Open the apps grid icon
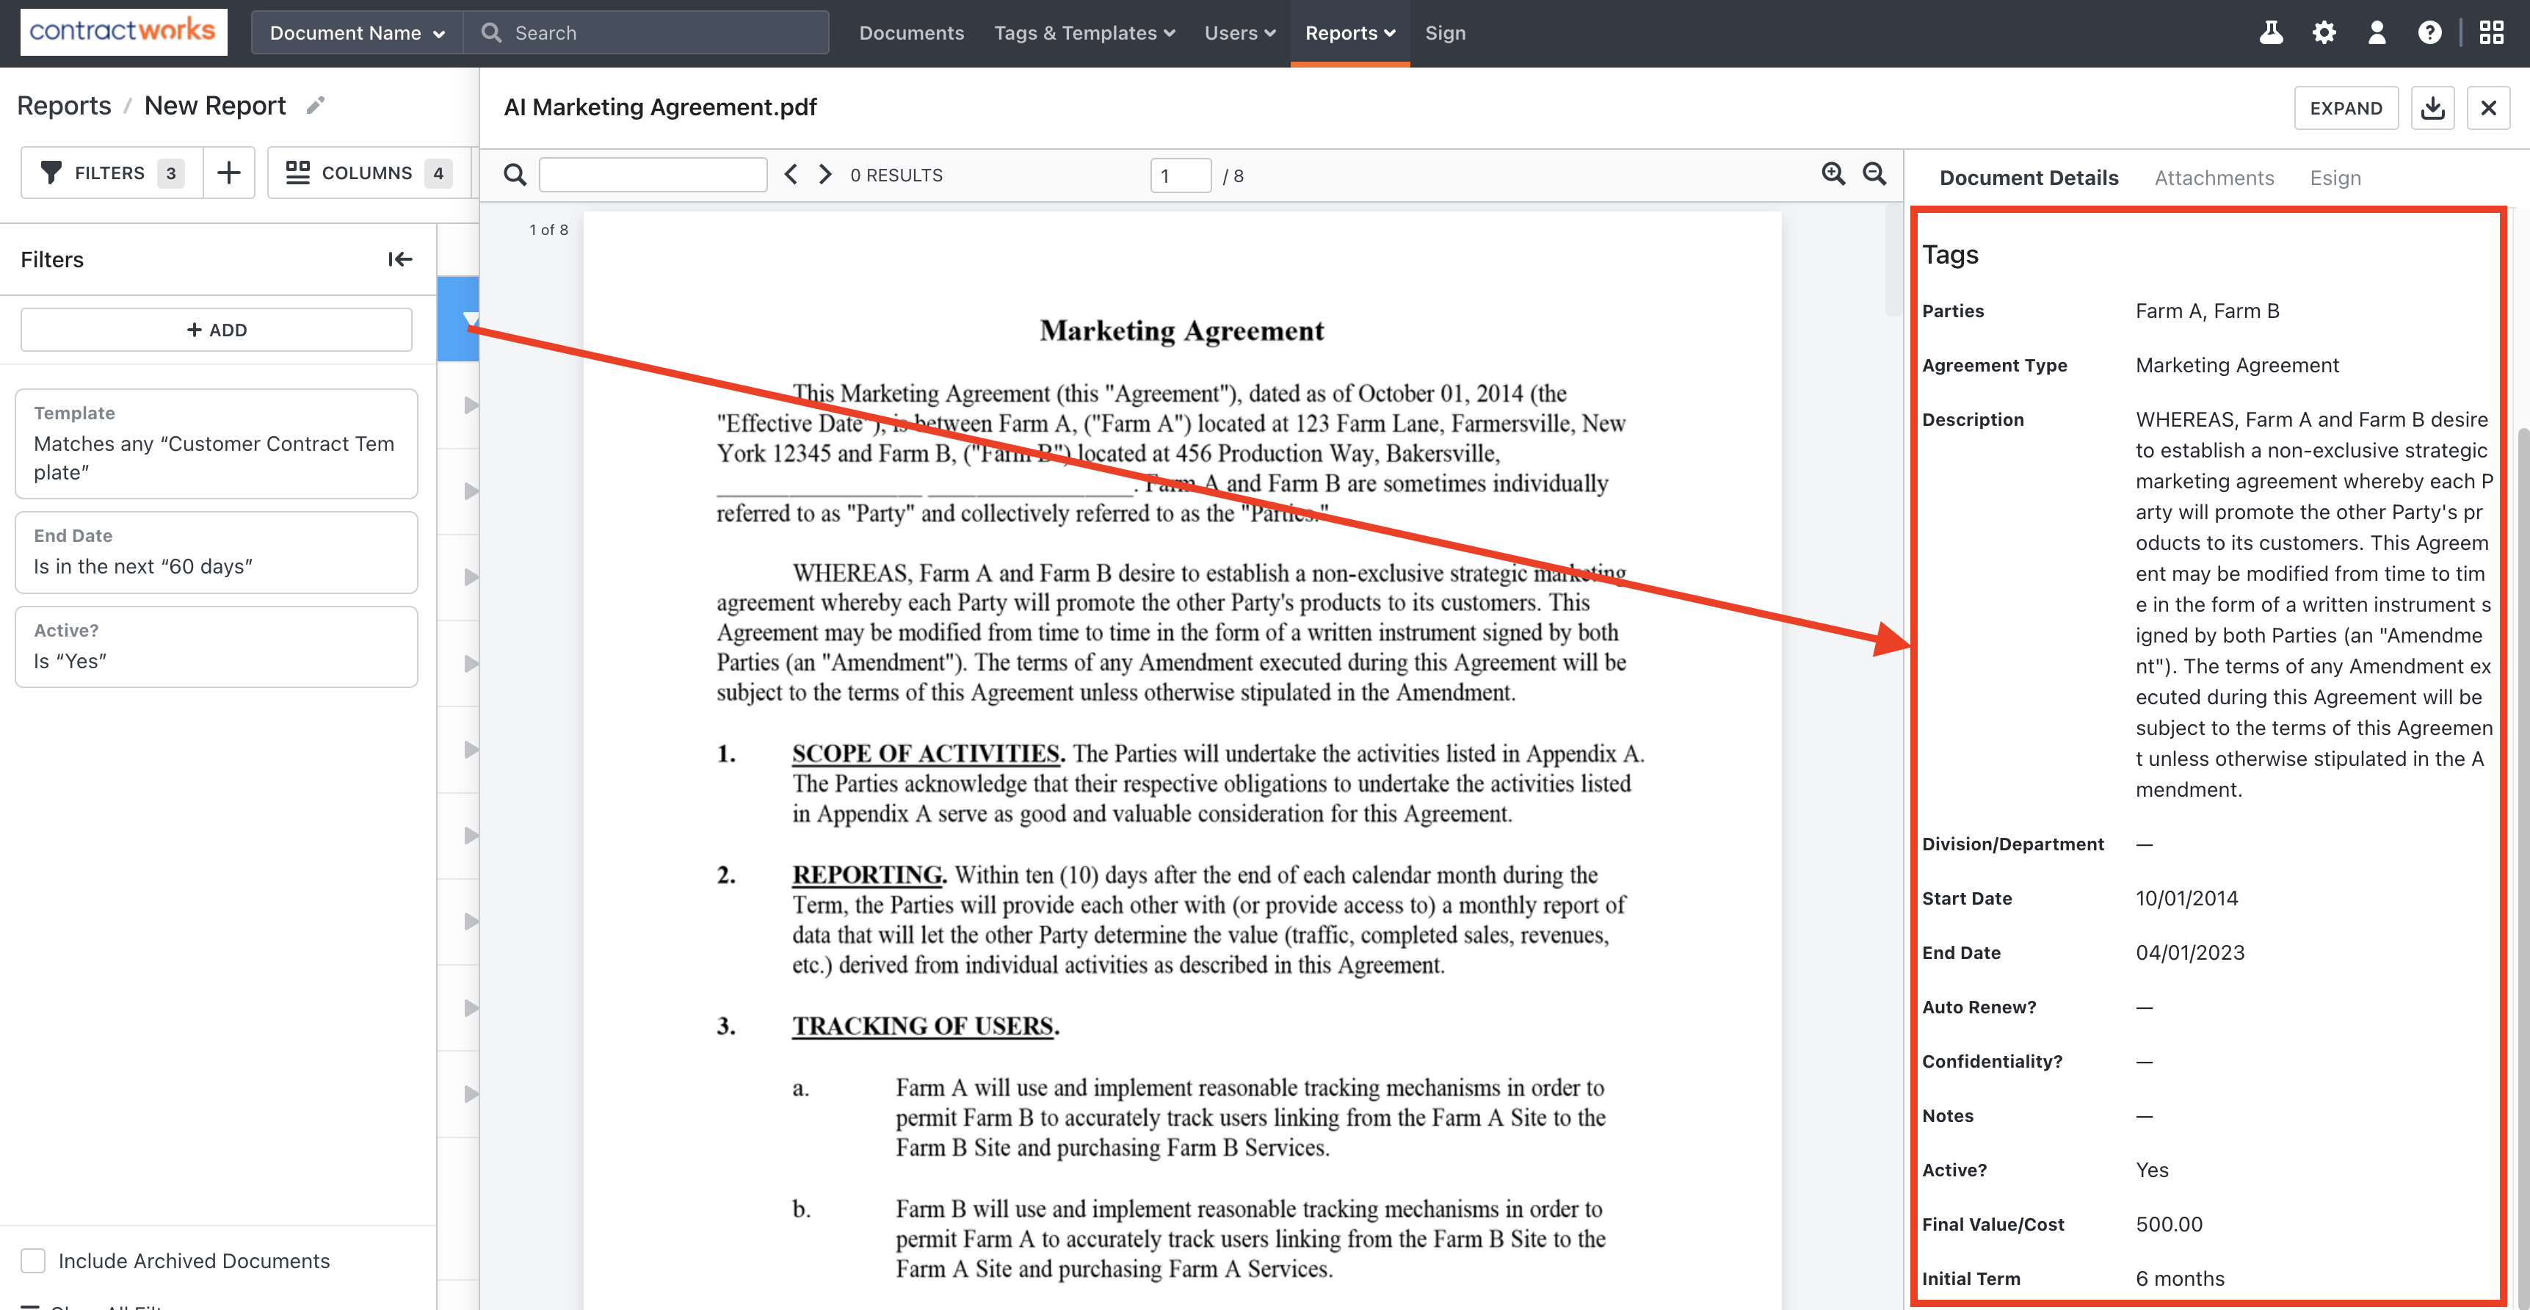This screenshot has width=2530, height=1310. (2492, 32)
